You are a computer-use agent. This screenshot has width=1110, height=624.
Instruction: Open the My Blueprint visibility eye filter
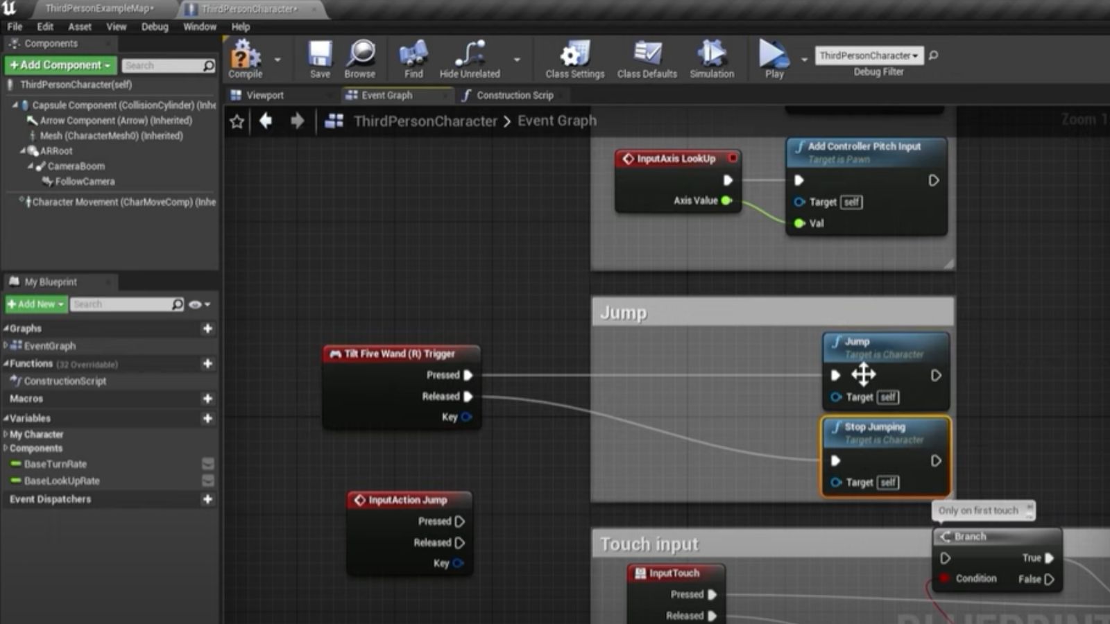point(196,304)
